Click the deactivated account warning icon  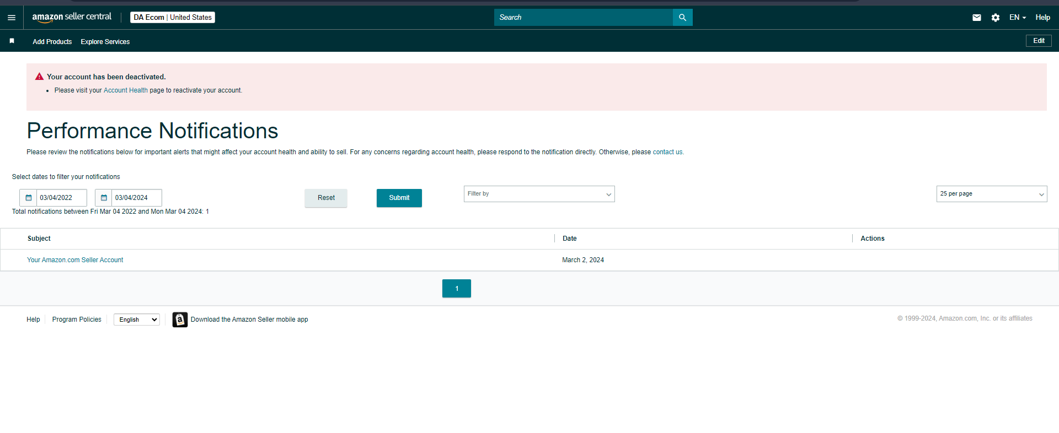point(39,77)
